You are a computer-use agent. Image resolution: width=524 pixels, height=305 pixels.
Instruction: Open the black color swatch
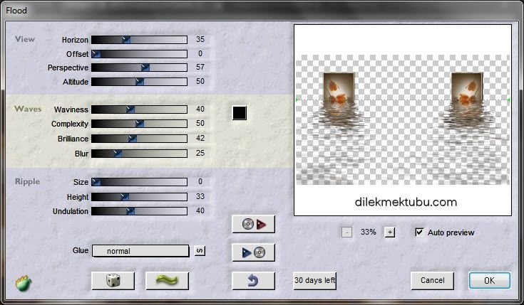(240, 113)
